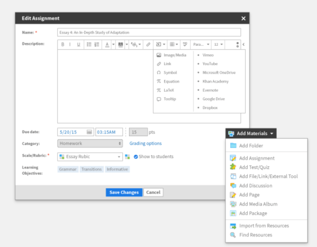Select Add Test/Quiz from materials menu
317x247 pixels.
point(254,167)
